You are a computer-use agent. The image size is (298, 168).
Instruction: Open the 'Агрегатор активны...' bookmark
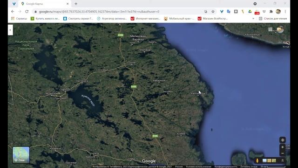pos(112,19)
